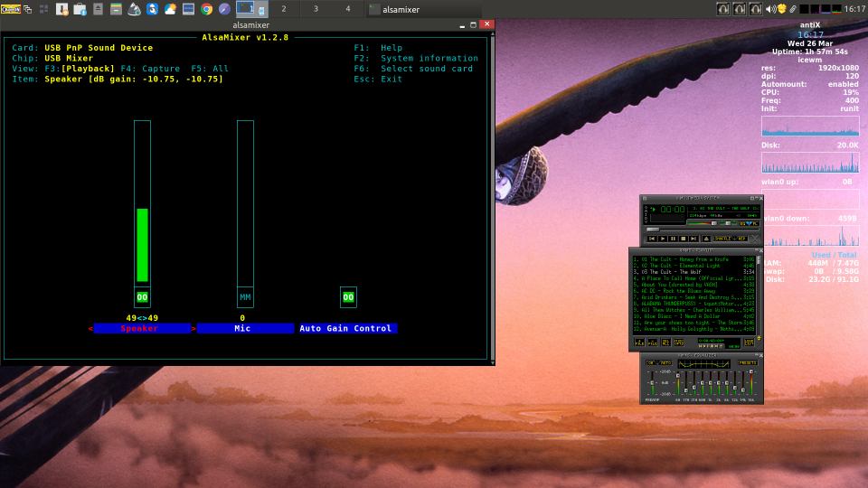Click the Mic volume bar
The image size is (868, 488).
245,202
